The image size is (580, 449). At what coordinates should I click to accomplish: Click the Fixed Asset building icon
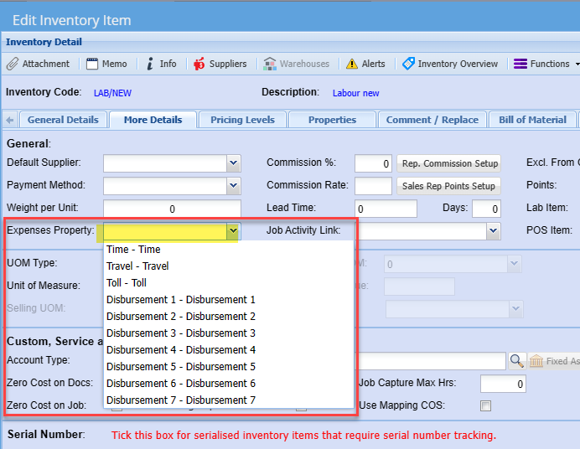536,361
